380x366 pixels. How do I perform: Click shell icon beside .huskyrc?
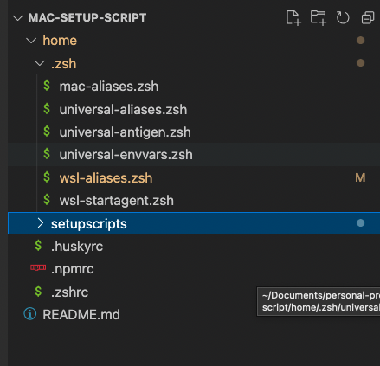[38, 246]
